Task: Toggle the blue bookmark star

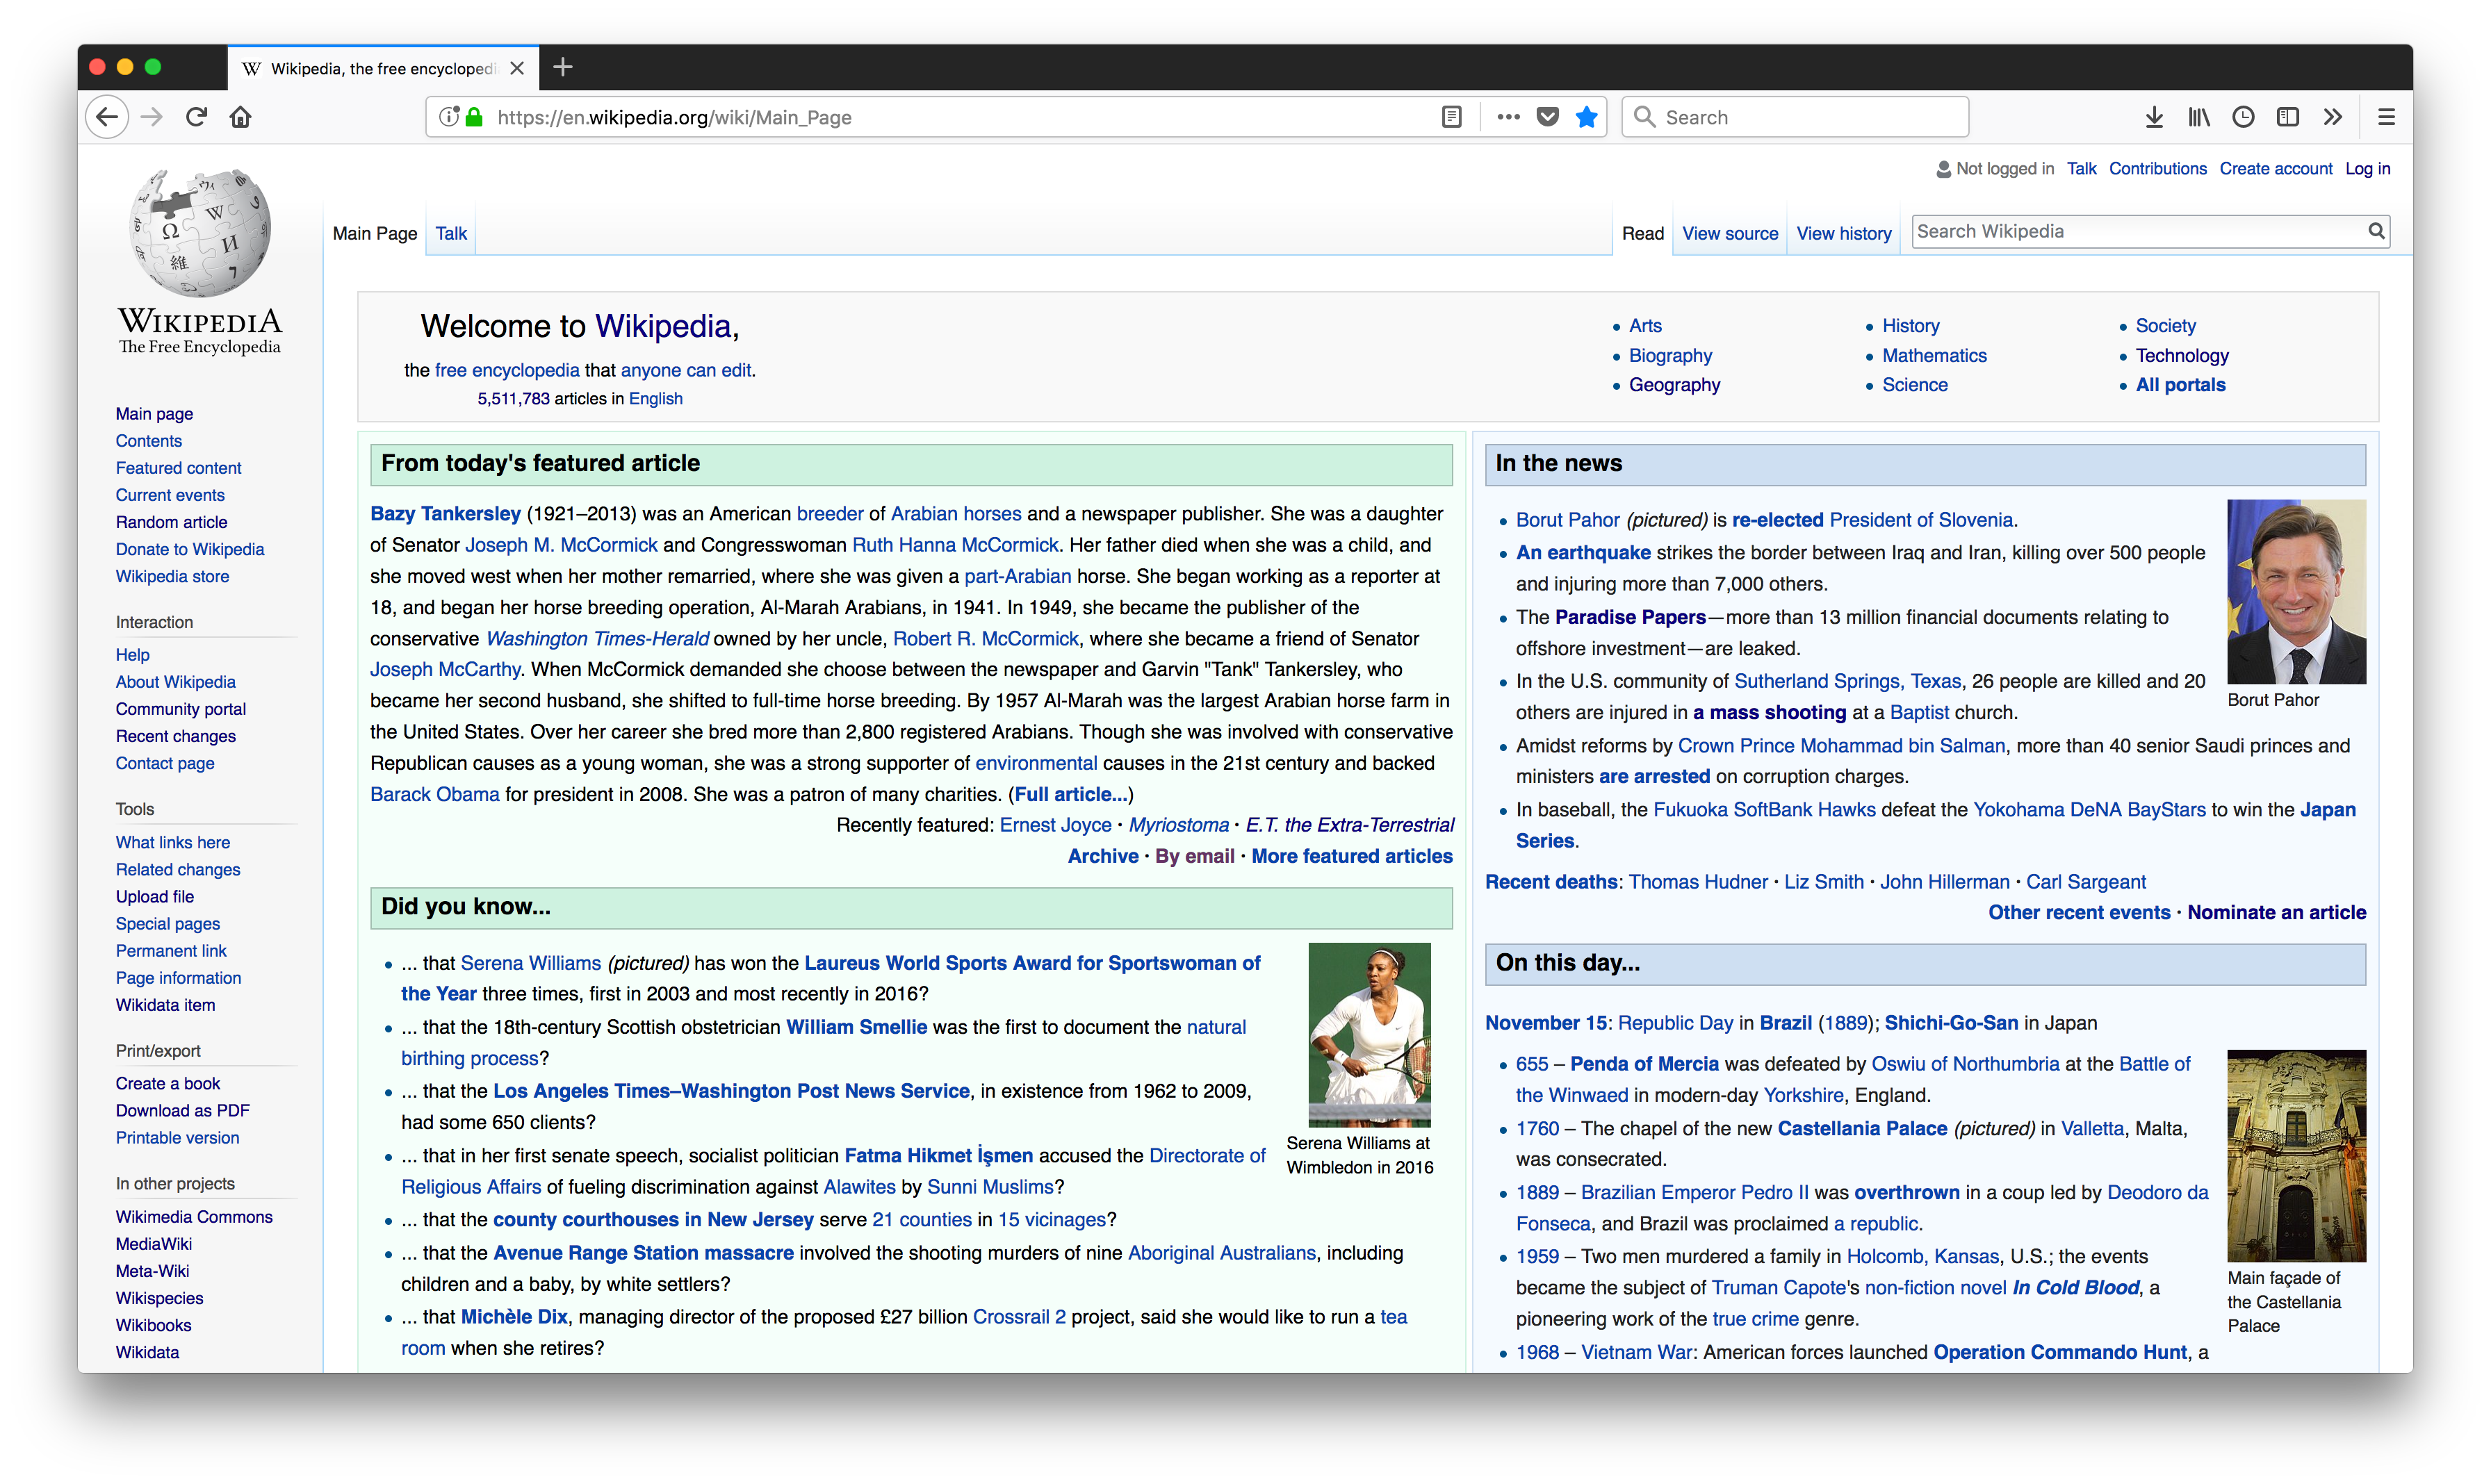Action: coord(1587,117)
